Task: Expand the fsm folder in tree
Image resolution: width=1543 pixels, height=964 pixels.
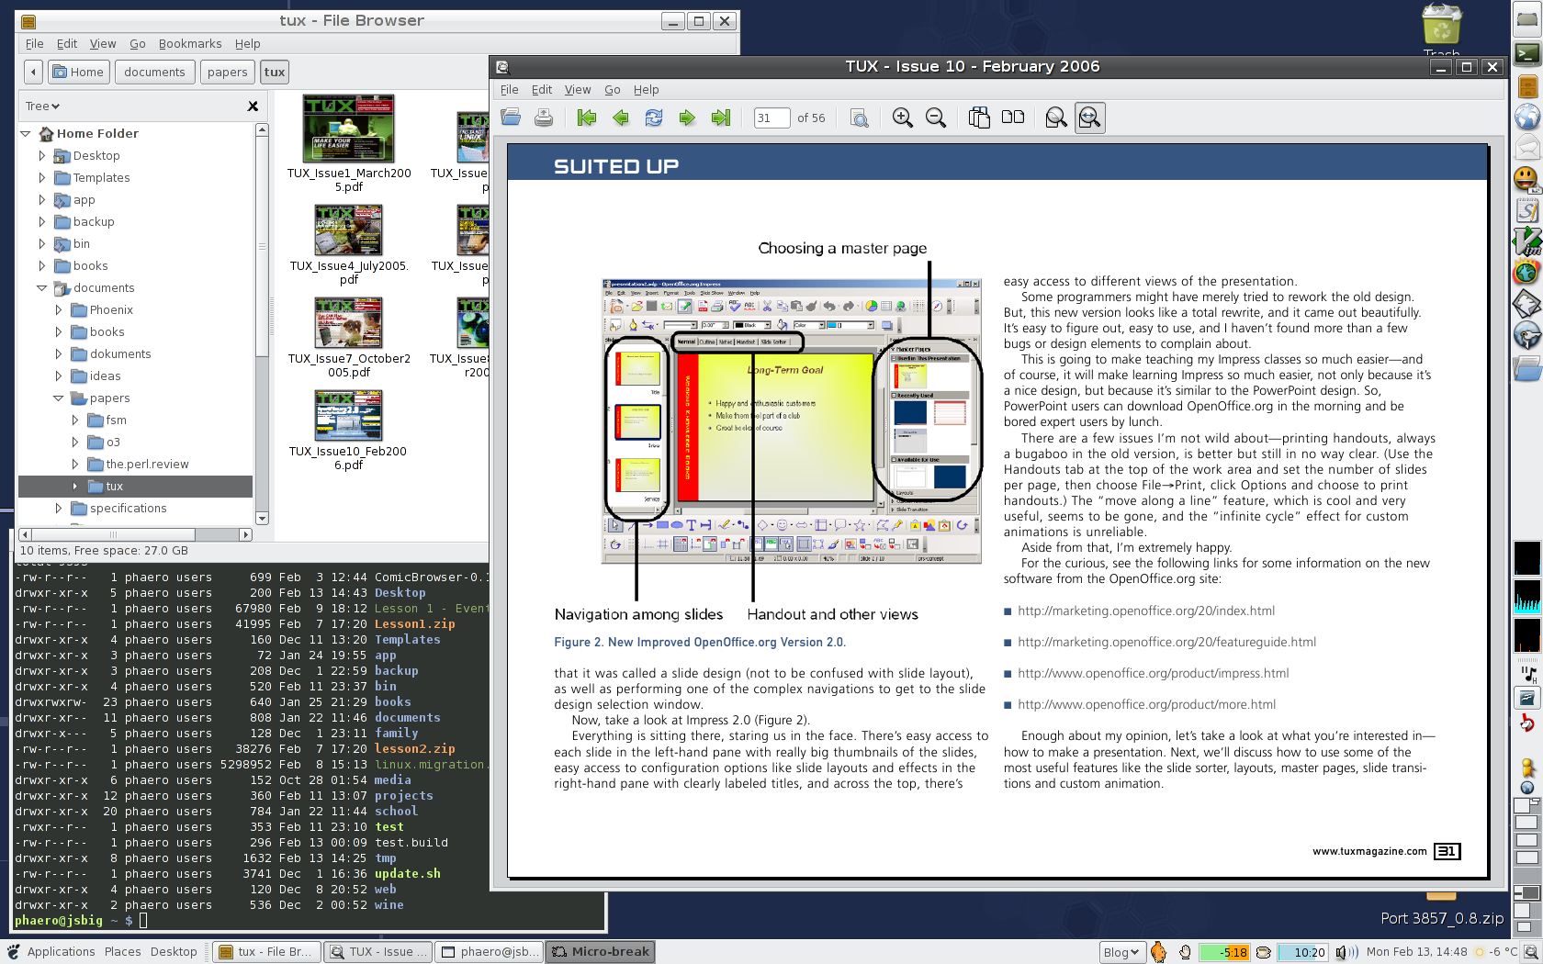Action: point(75,420)
